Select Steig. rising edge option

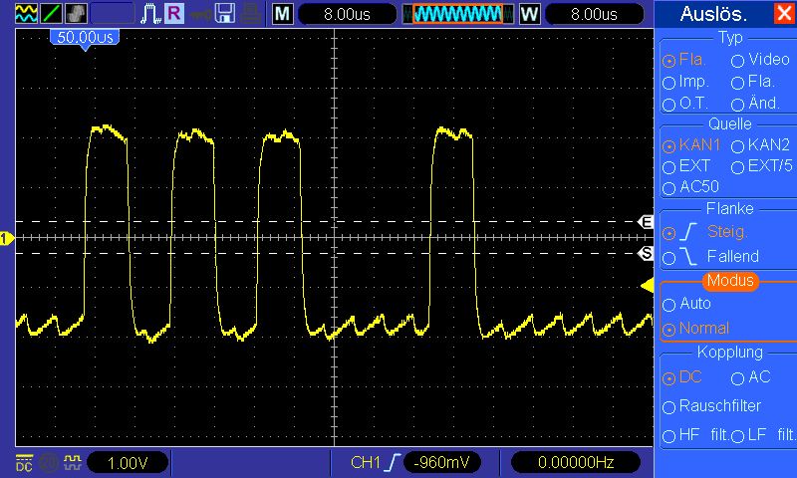704,232
